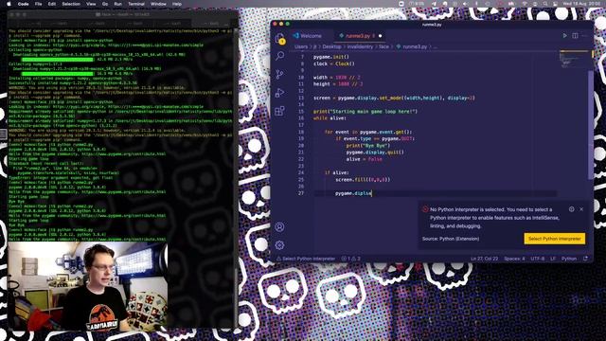Click the line 15 print statement
Screen dimensions: 606x341
pyautogui.click(x=365, y=112)
